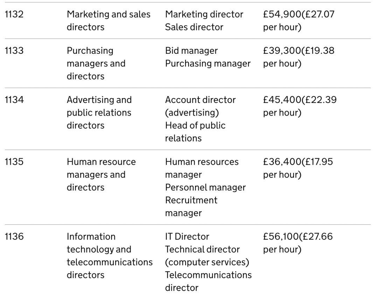Select Human resource managers and directors cell
Screen dimensions: 378x295
[101, 175]
